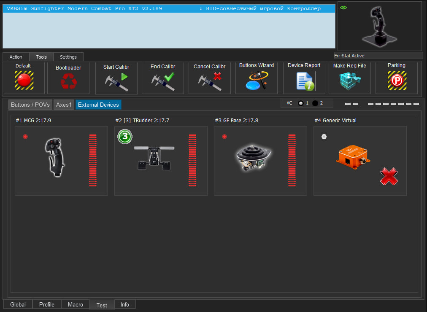Select the GF Base device image

click(254, 158)
